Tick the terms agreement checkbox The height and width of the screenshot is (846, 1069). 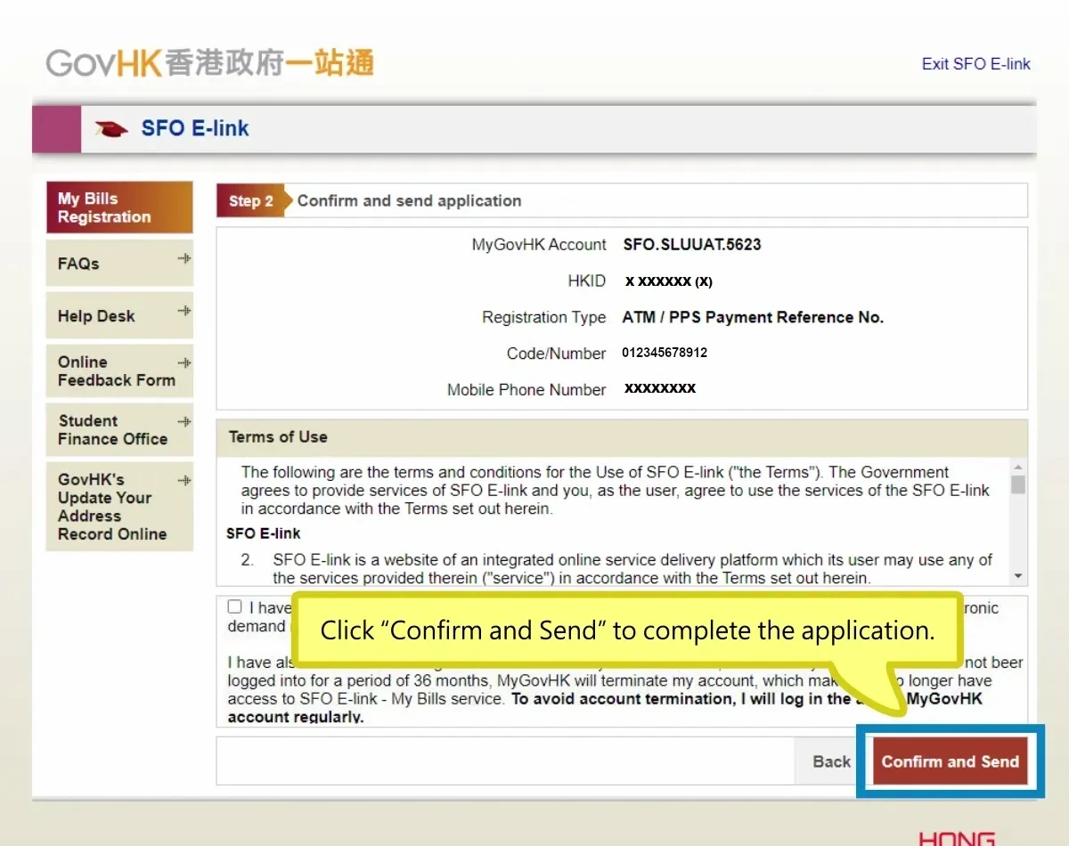tap(234, 606)
